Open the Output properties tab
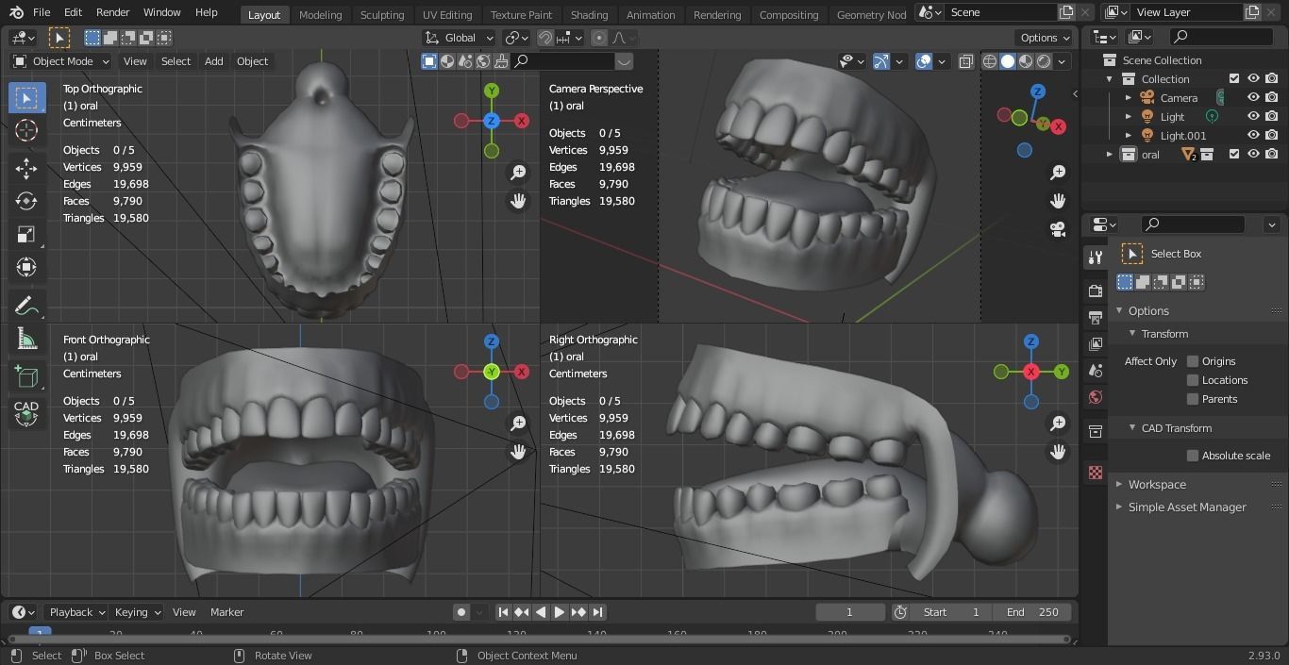The height and width of the screenshot is (665, 1289). click(1095, 317)
